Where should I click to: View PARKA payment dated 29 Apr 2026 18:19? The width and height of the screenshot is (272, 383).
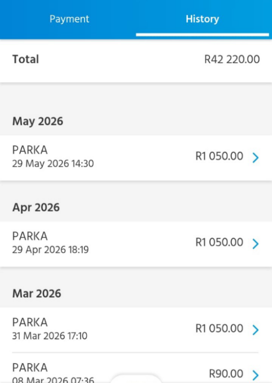136,244
